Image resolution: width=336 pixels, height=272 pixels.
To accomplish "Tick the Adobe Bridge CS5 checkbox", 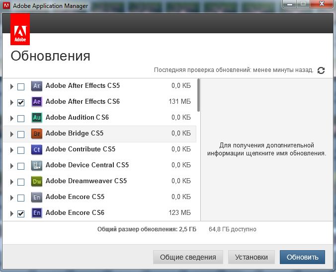I will (x=21, y=135).
